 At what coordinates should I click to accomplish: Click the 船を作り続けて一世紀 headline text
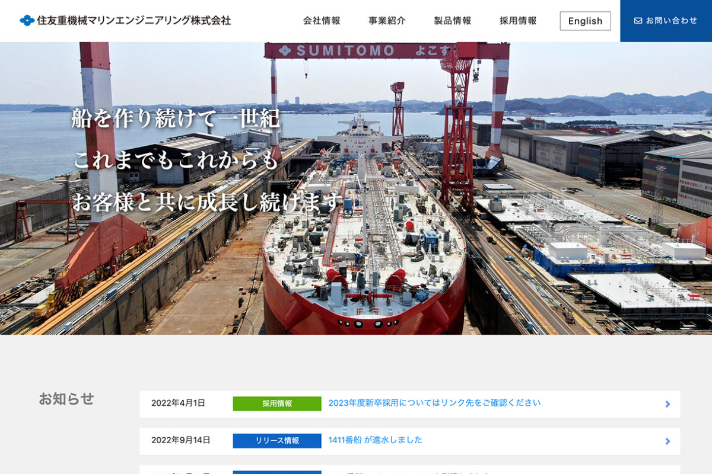pos(176,118)
